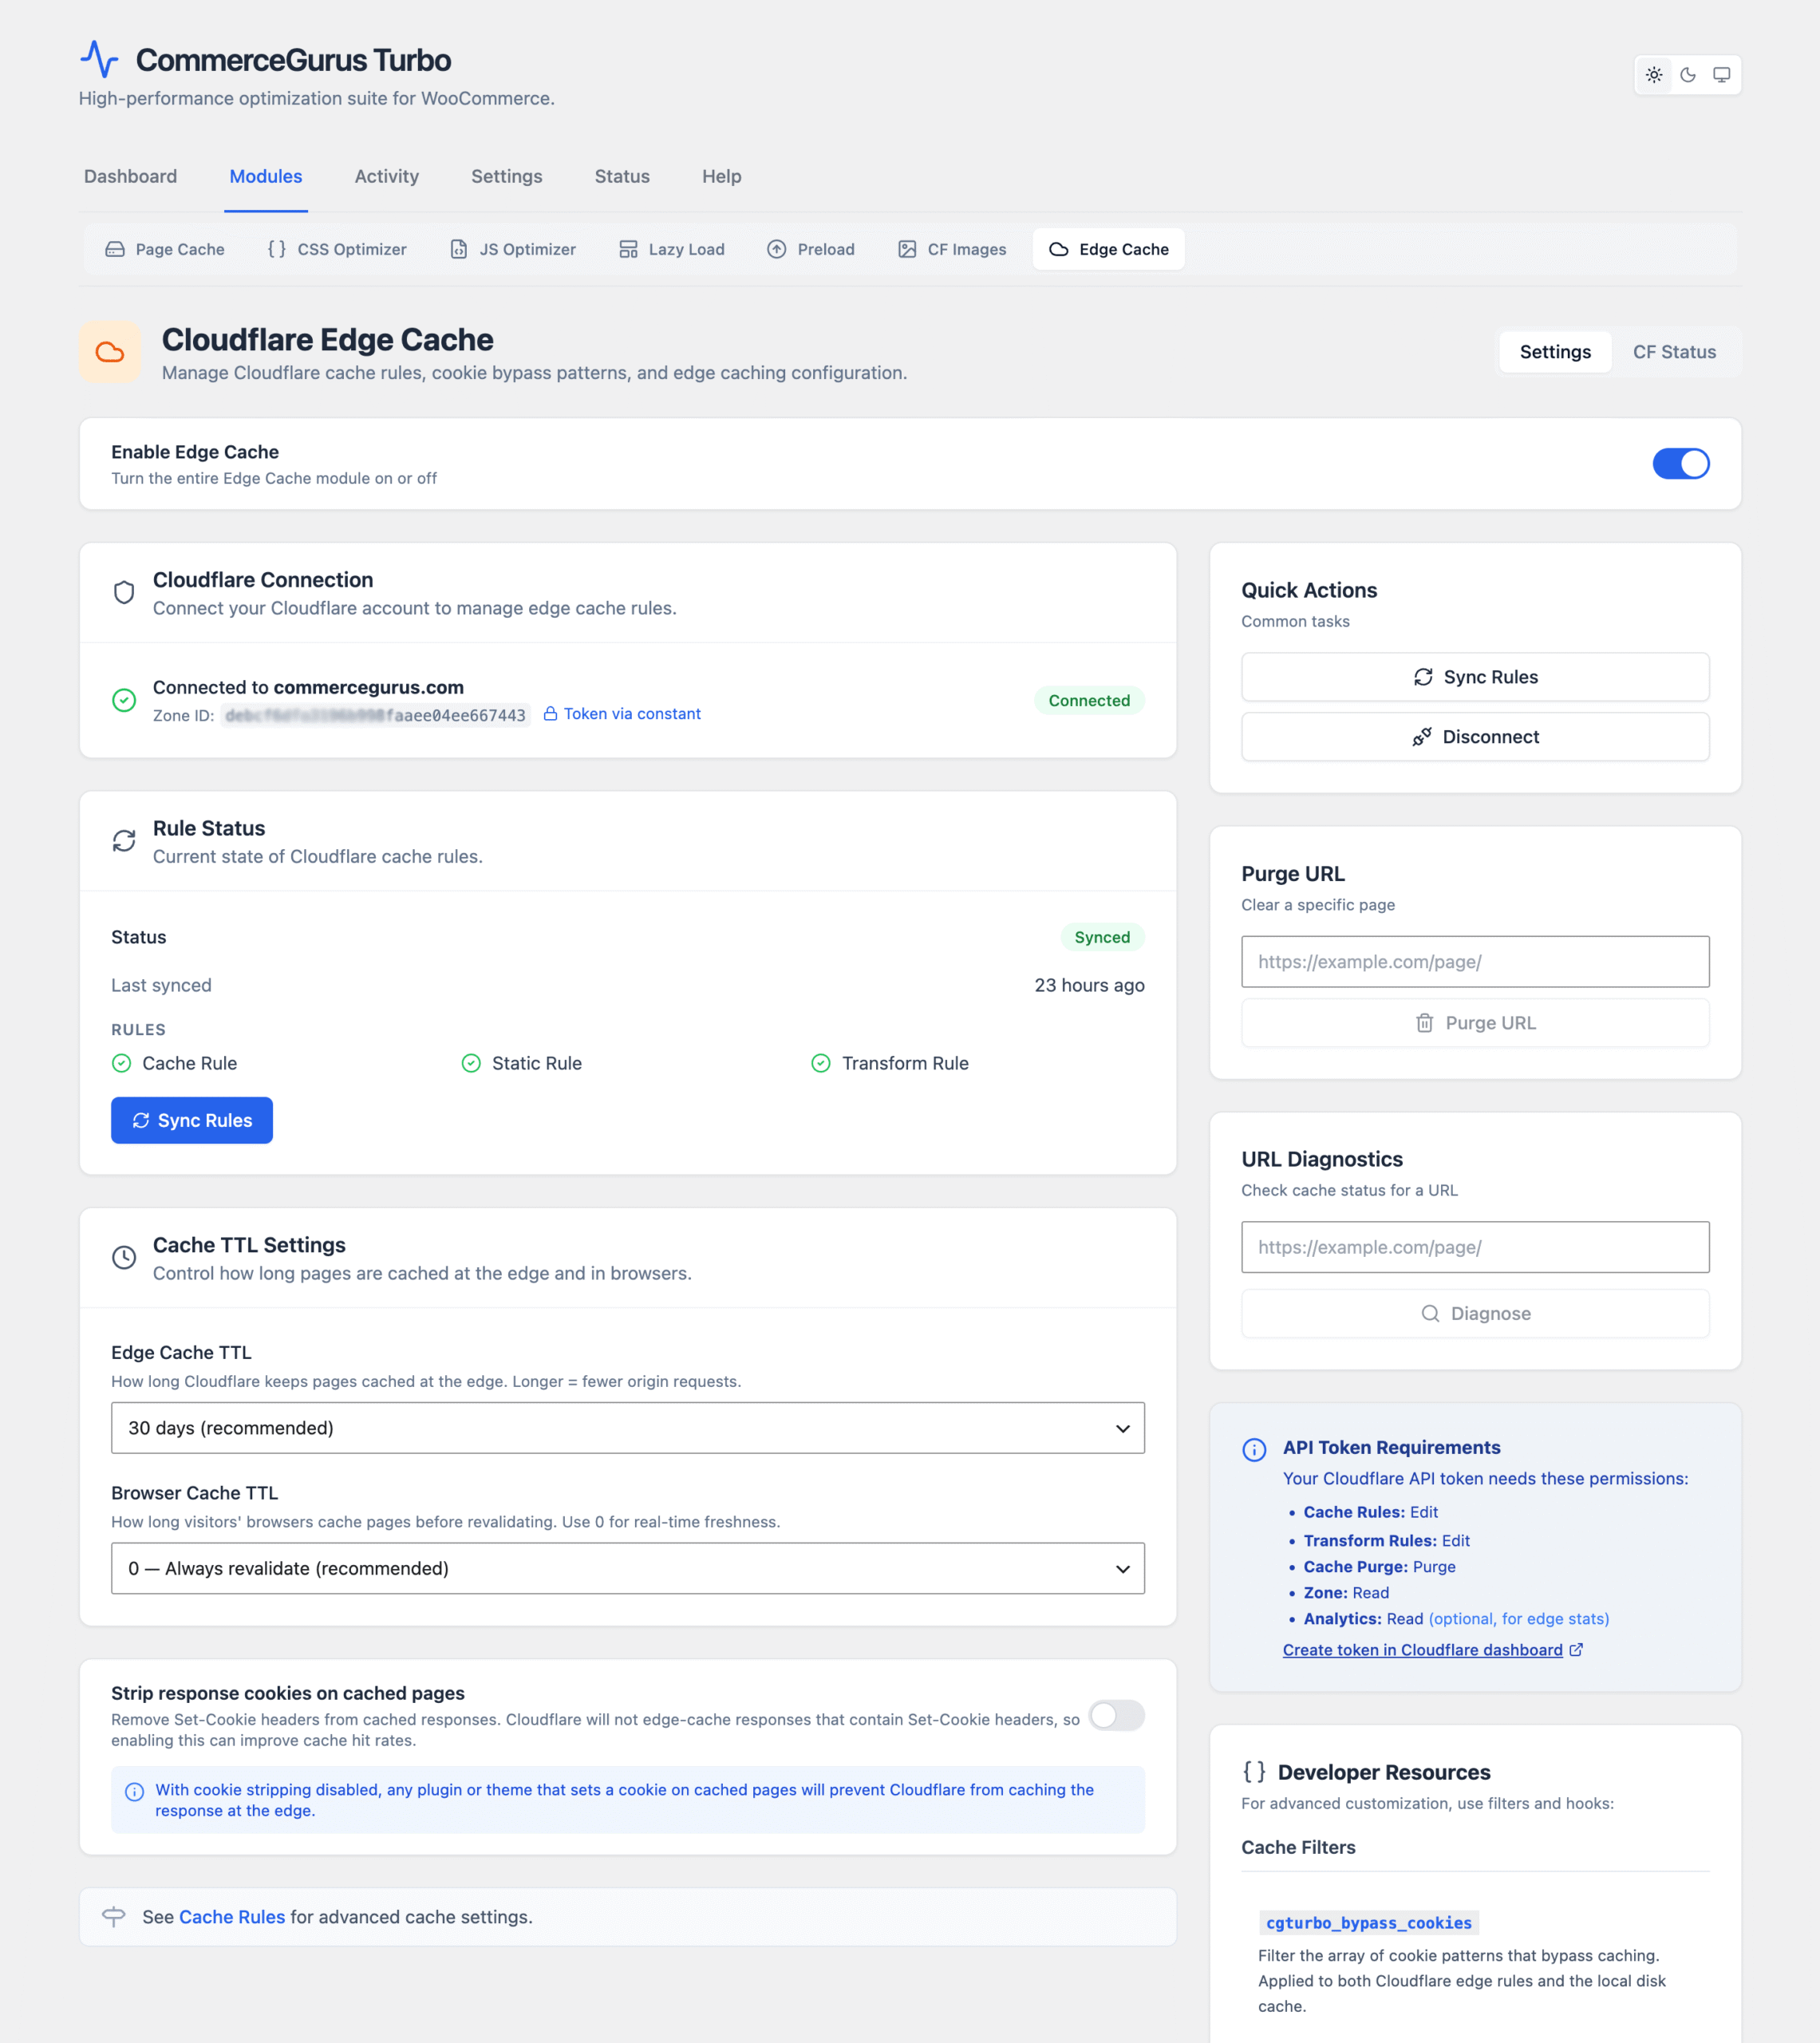This screenshot has width=1820, height=2043.
Task: Switch to Lazy Load module
Action: 672,249
